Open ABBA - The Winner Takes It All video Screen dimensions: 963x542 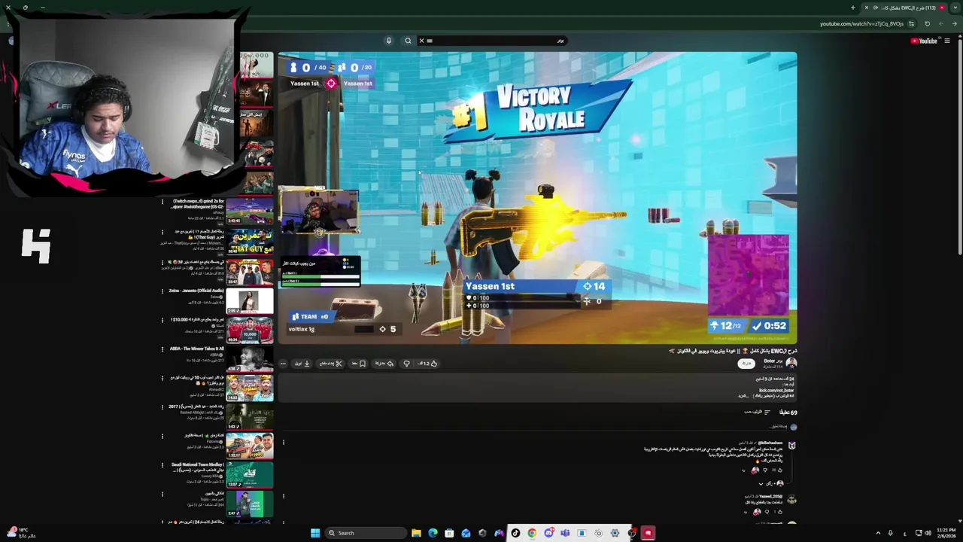[250, 359]
